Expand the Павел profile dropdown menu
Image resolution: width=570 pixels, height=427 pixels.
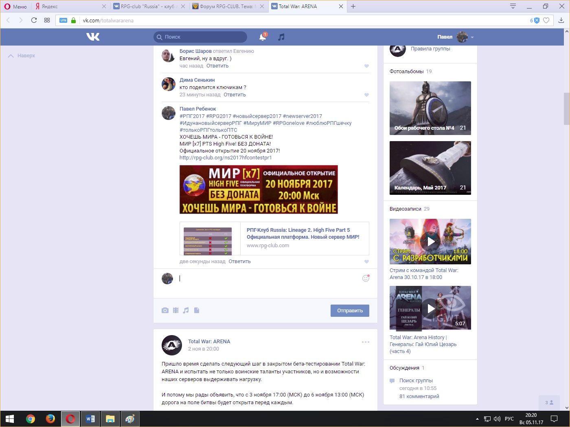pyautogui.click(x=472, y=37)
